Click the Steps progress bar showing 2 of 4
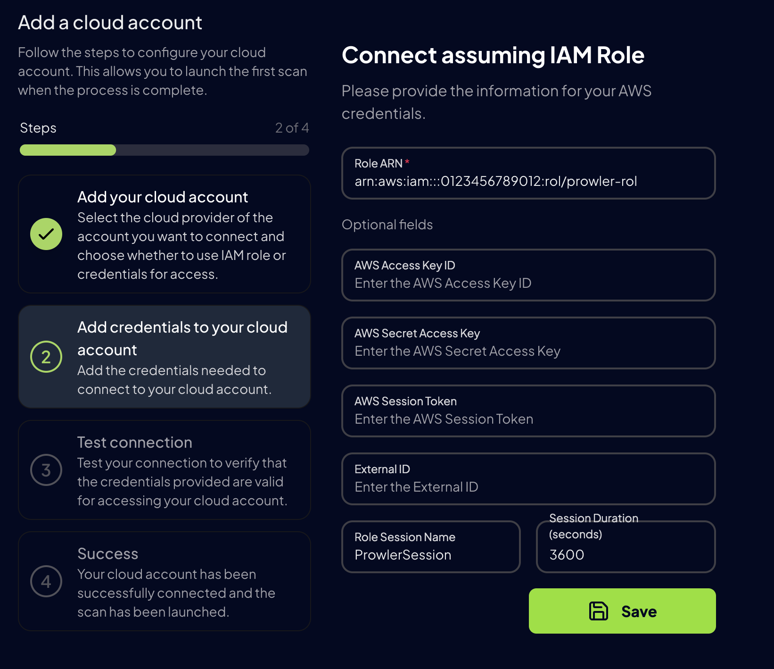This screenshot has width=774, height=669. (x=164, y=150)
